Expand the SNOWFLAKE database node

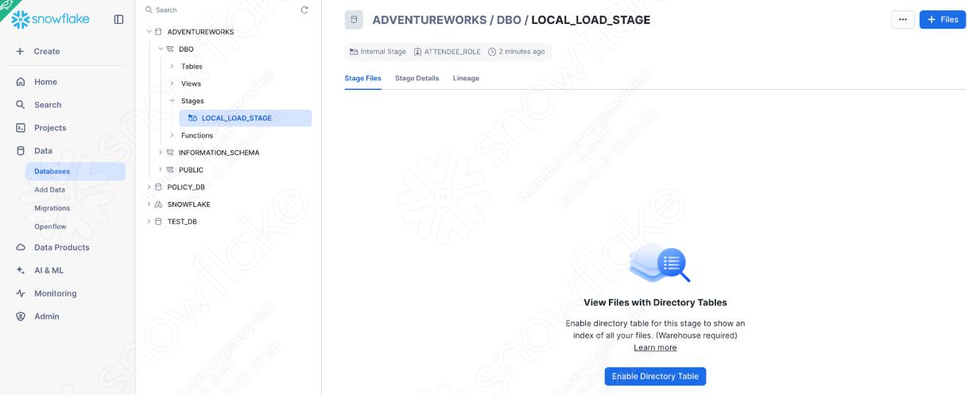pyautogui.click(x=149, y=204)
